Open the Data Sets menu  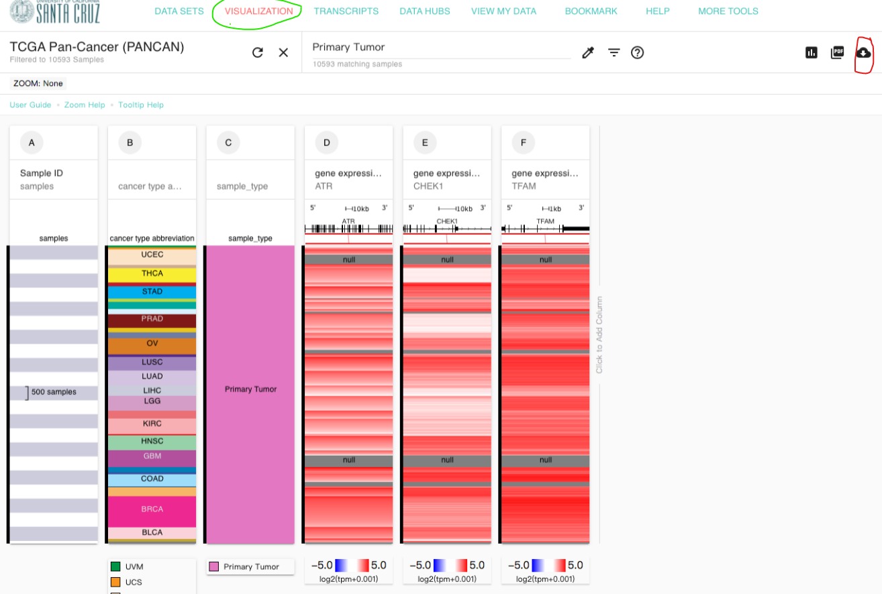179,11
